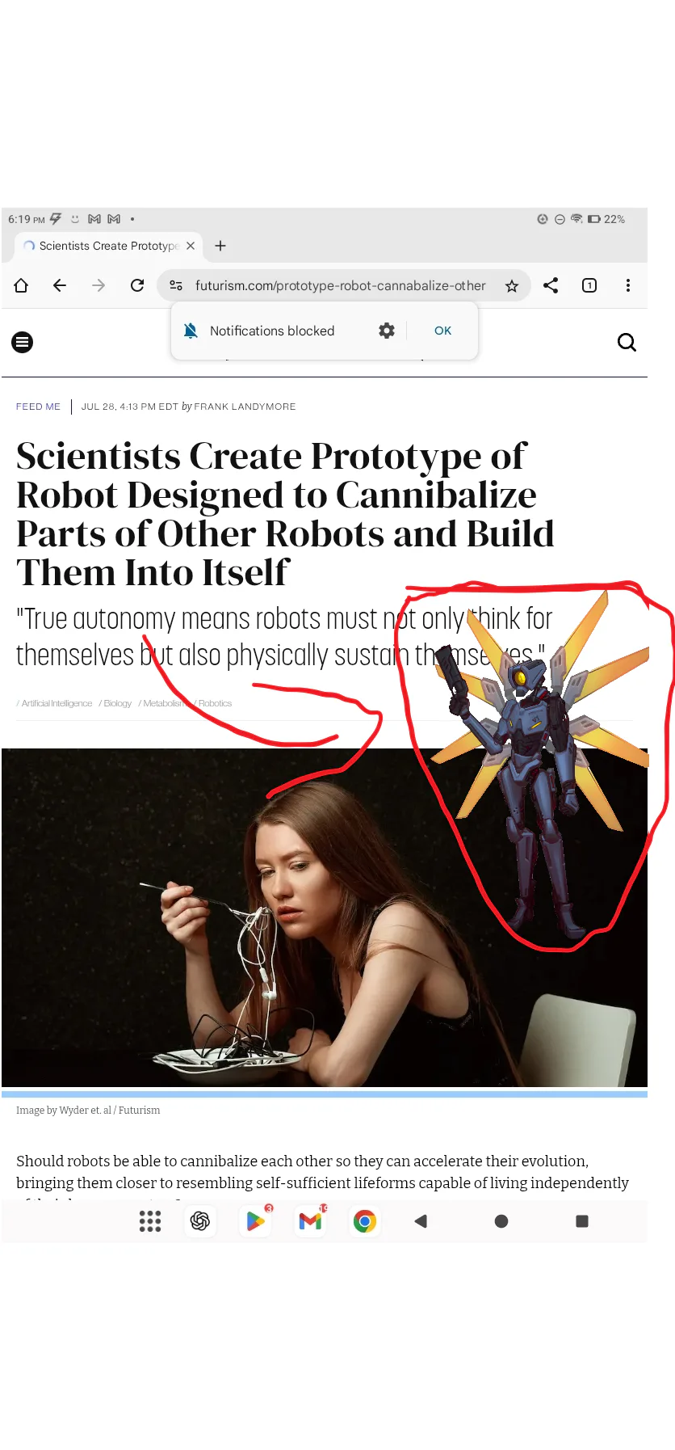The height and width of the screenshot is (1450, 675).
Task: Open the app drawer grid icon
Action: click(150, 1221)
